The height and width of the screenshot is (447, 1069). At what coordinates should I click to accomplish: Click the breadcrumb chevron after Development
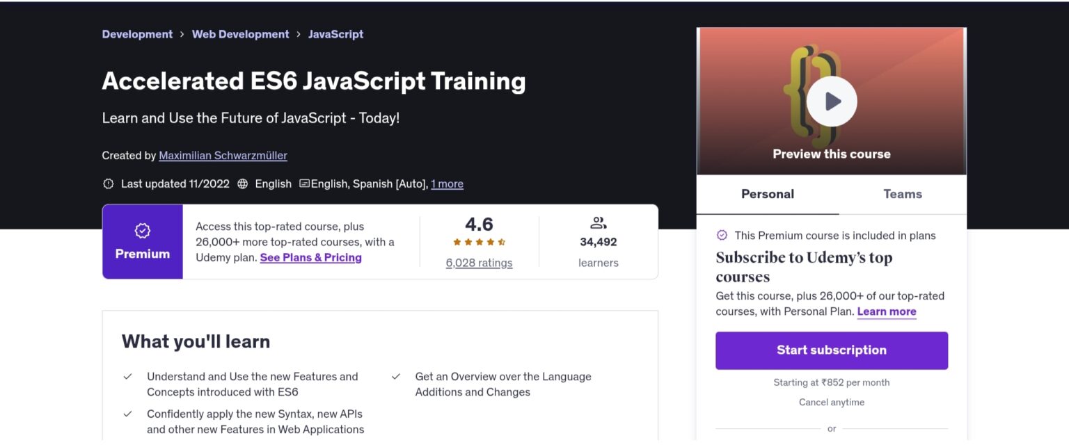tap(182, 34)
